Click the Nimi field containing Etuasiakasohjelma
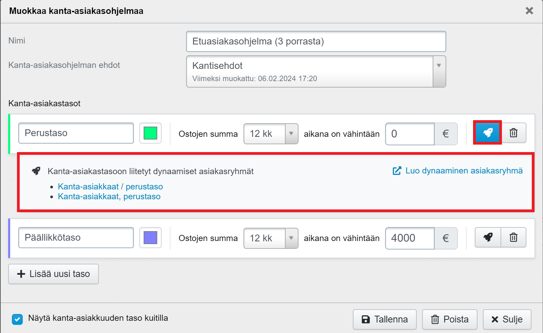 click(316, 41)
